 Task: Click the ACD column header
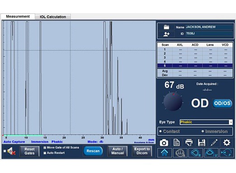click(x=195, y=45)
